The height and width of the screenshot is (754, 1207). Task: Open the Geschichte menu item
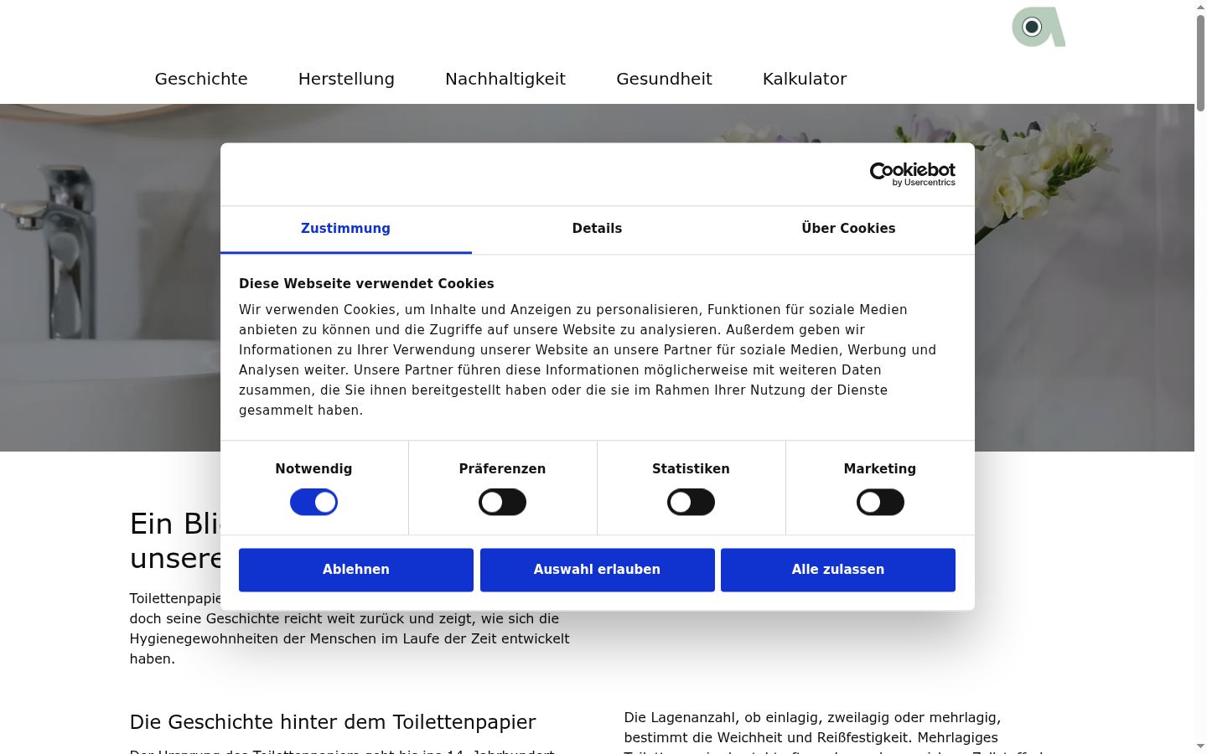[x=201, y=79]
